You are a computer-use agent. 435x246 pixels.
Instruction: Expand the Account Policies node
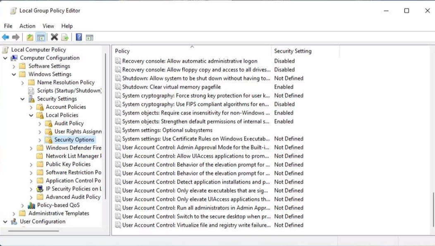point(31,107)
